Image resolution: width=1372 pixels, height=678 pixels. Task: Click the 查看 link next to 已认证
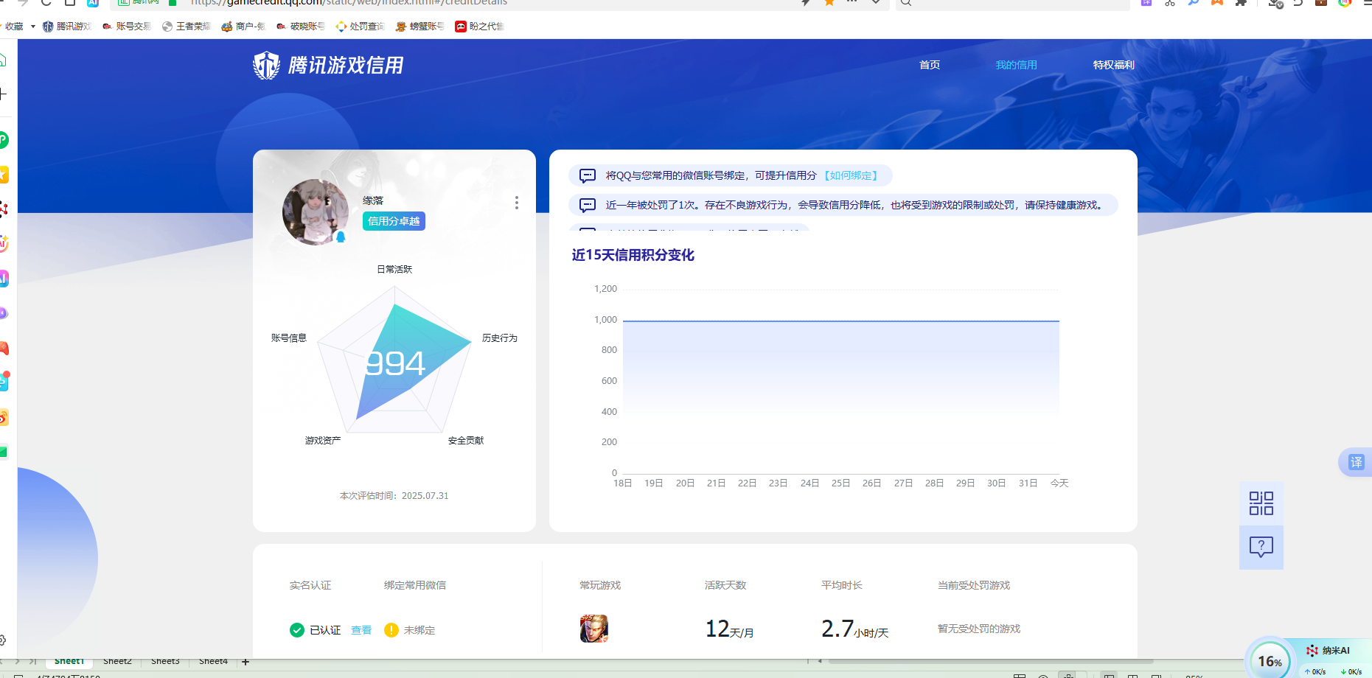point(361,630)
